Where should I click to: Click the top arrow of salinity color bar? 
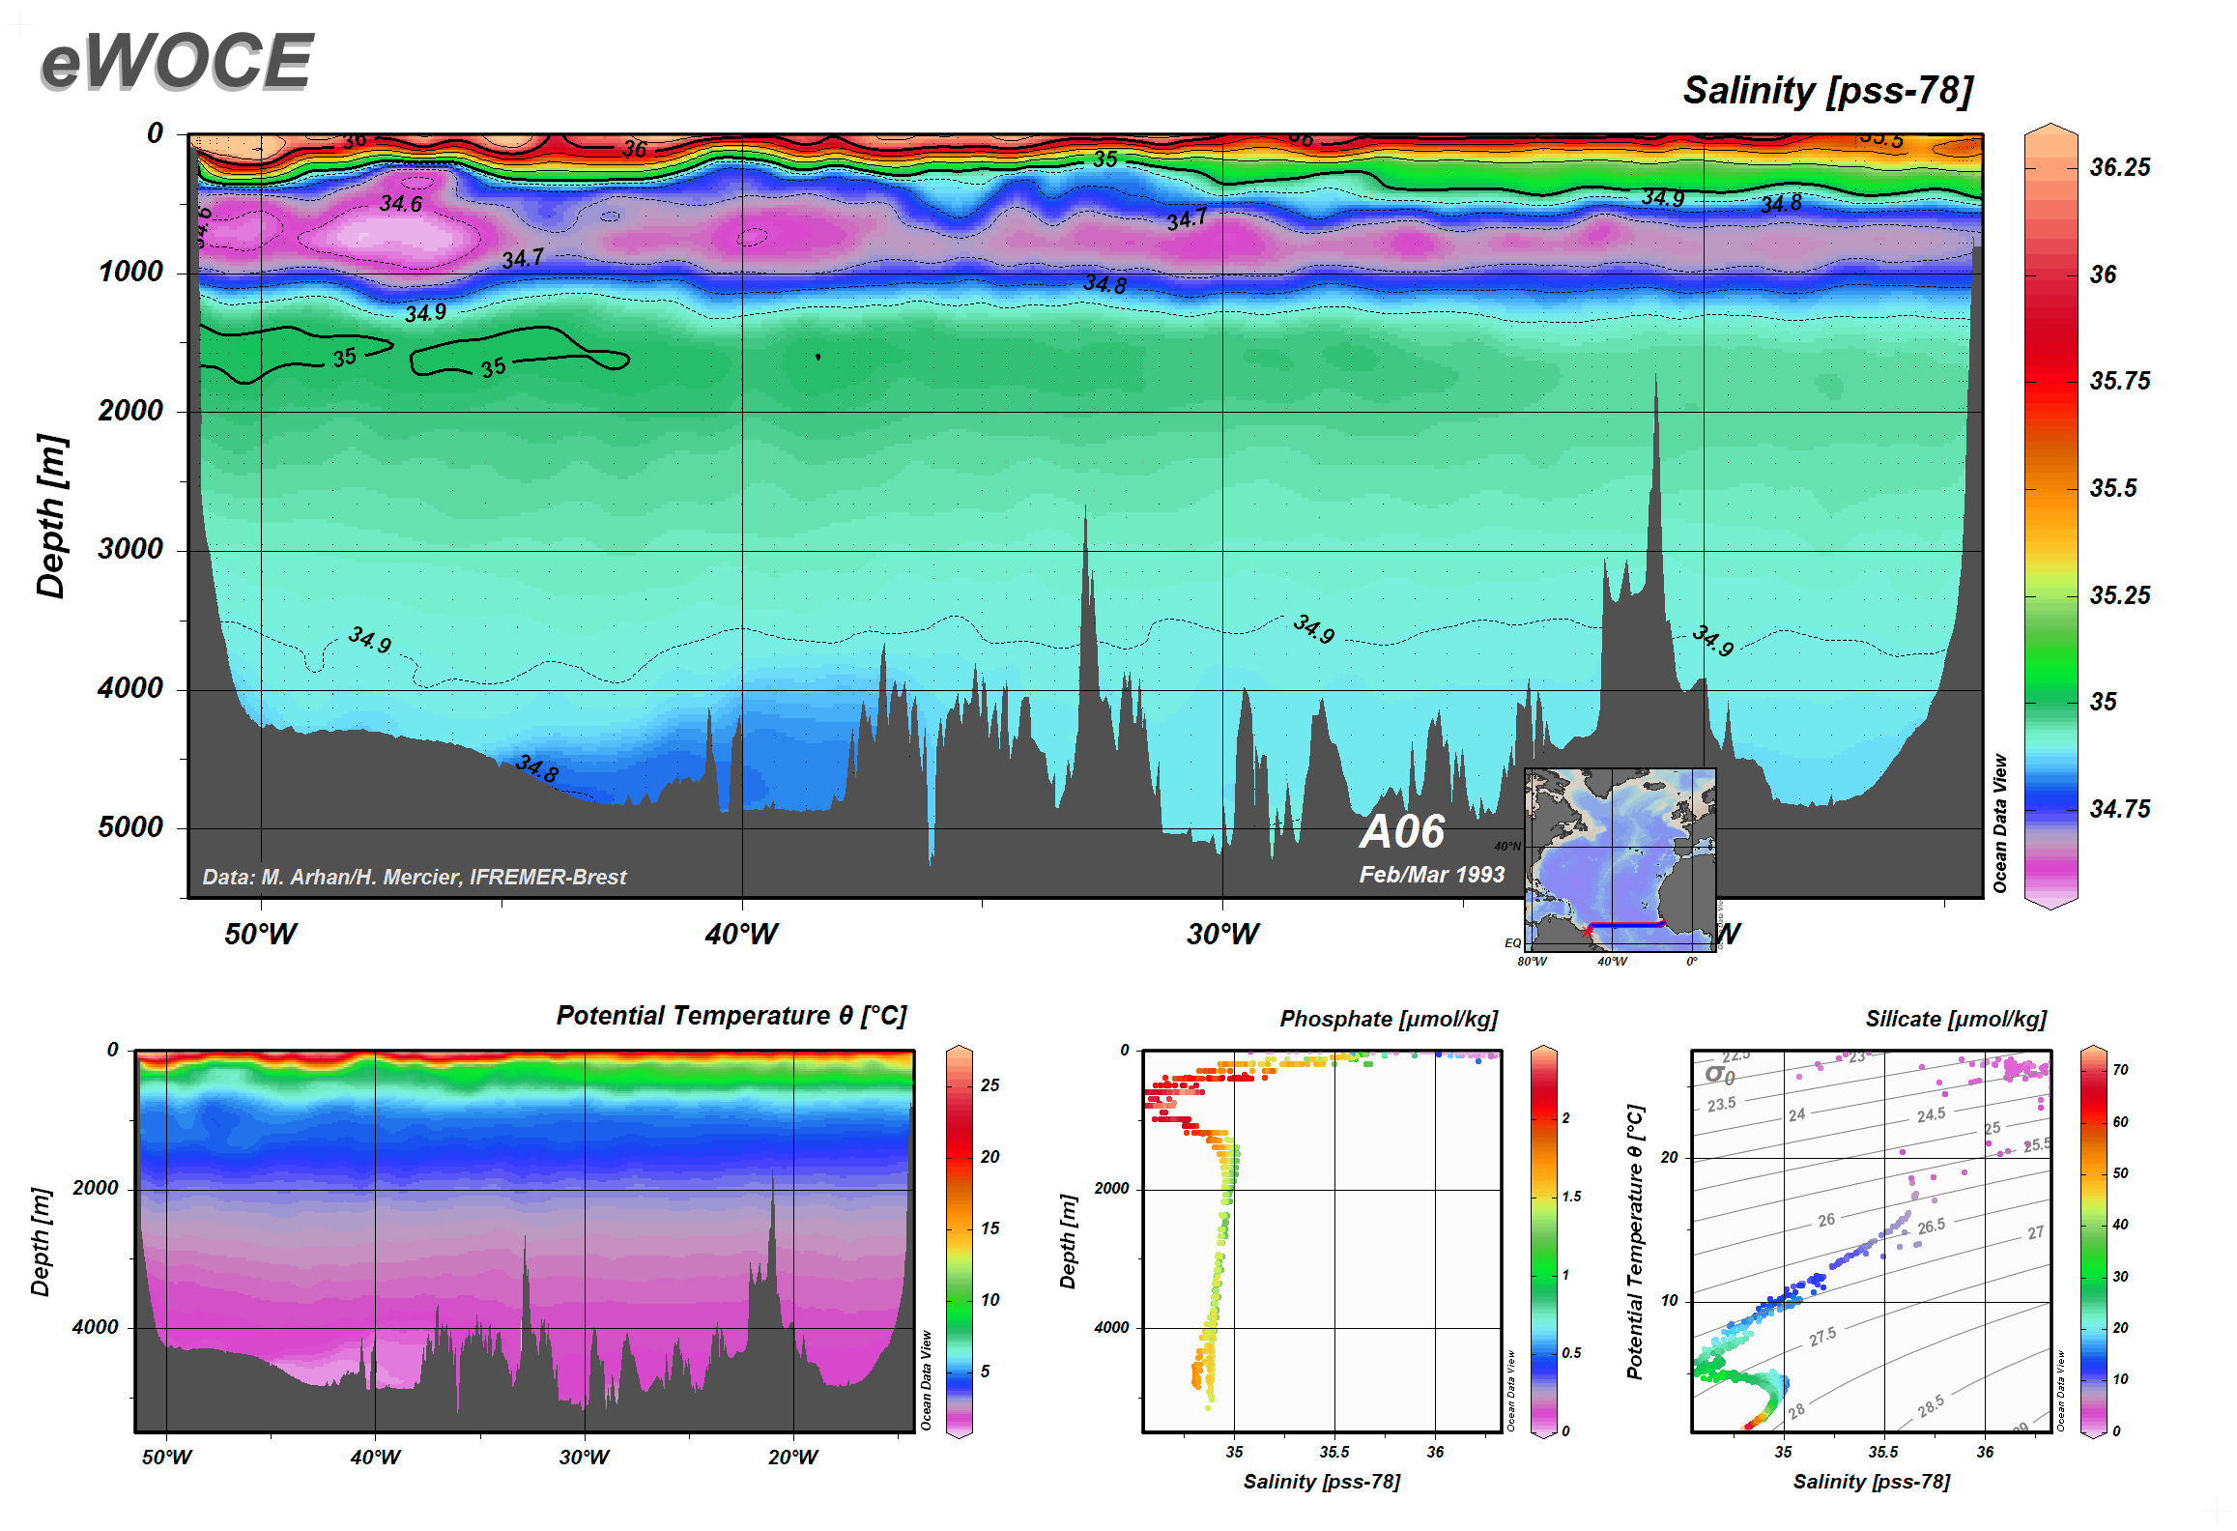click(2051, 131)
